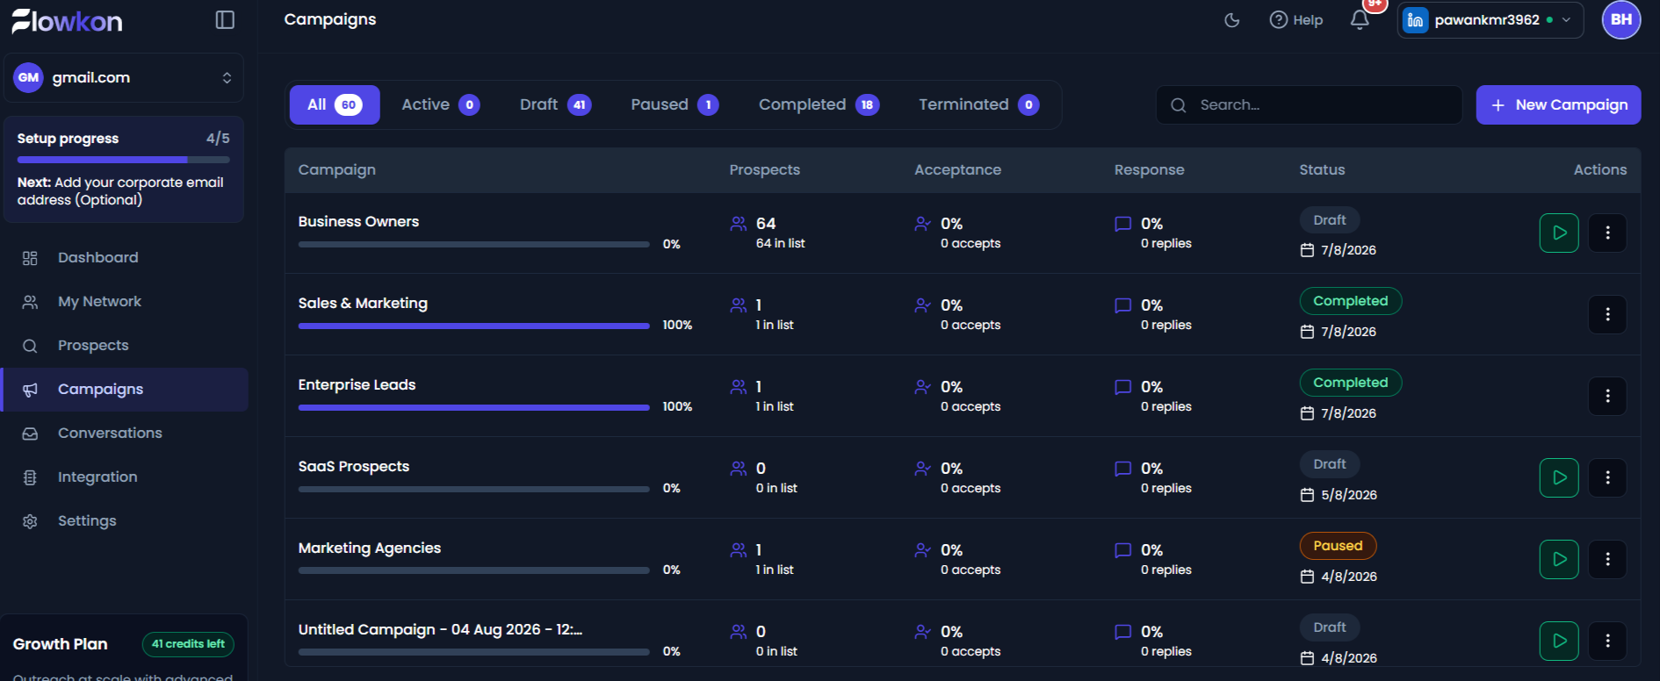Start the Business Owners campaign with the play button
The width and height of the screenshot is (1660, 681).
(1559, 233)
